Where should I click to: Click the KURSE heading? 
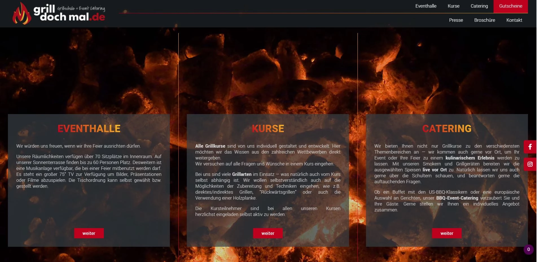(x=268, y=129)
